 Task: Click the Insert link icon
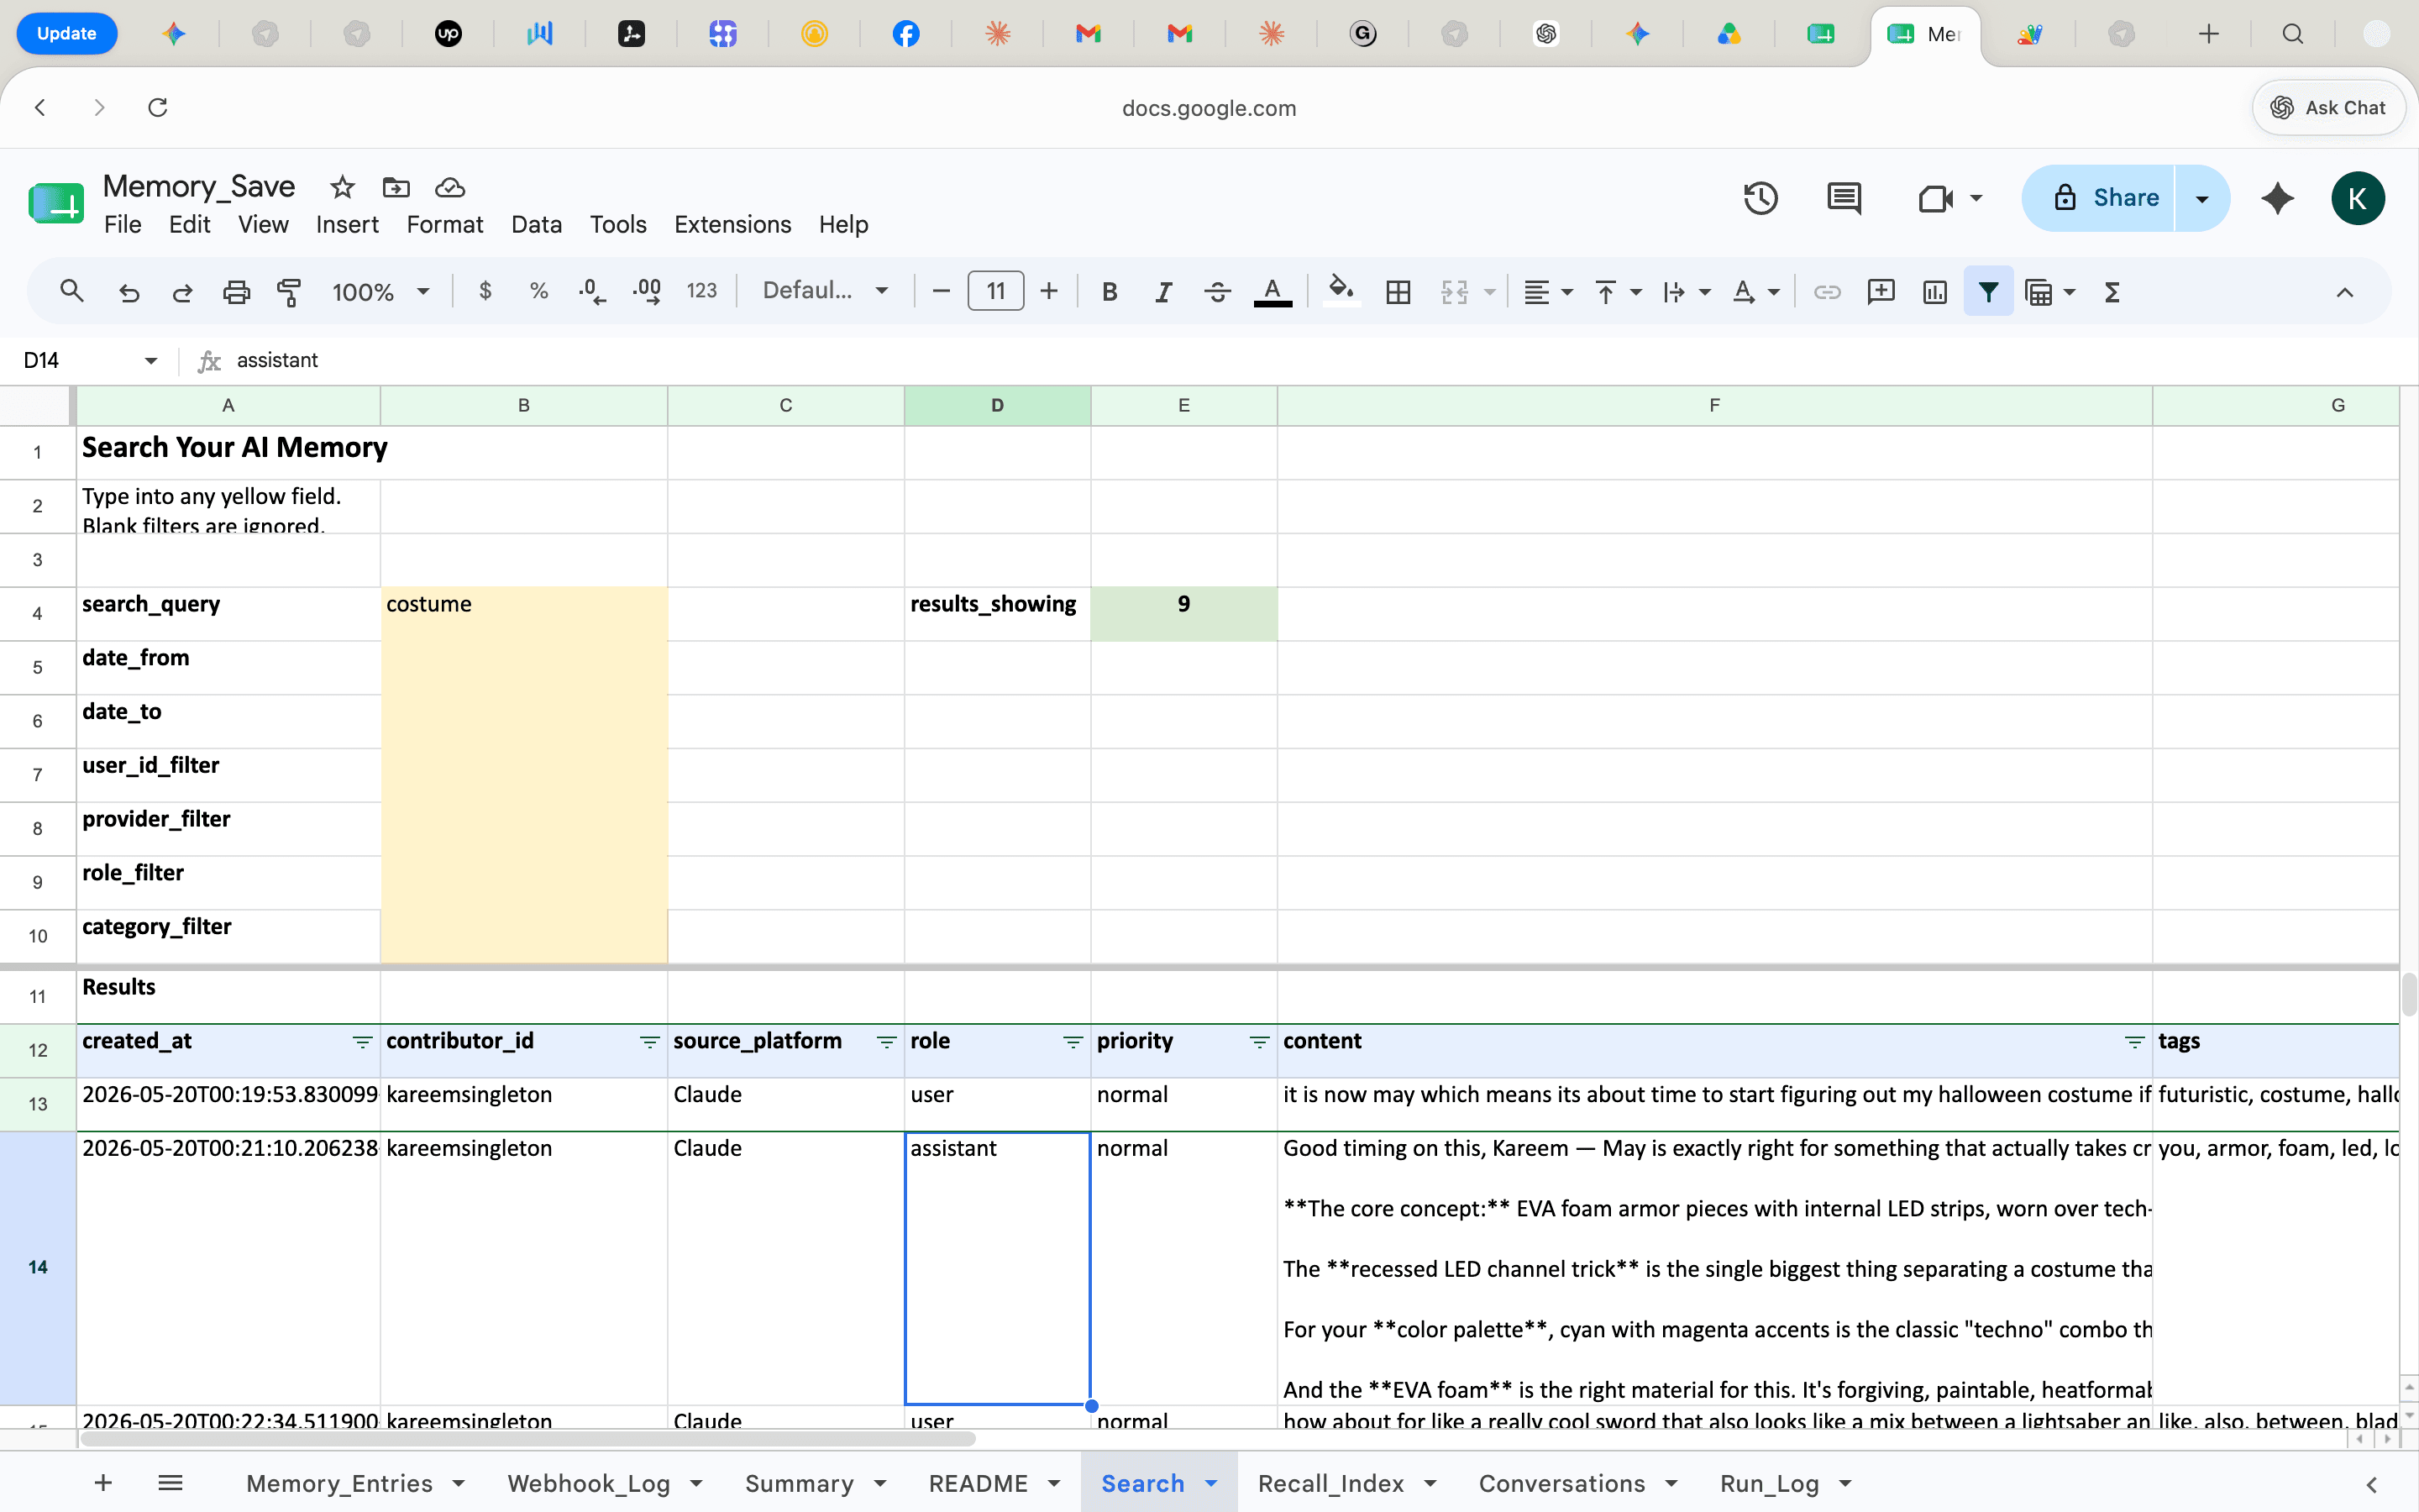(1826, 292)
